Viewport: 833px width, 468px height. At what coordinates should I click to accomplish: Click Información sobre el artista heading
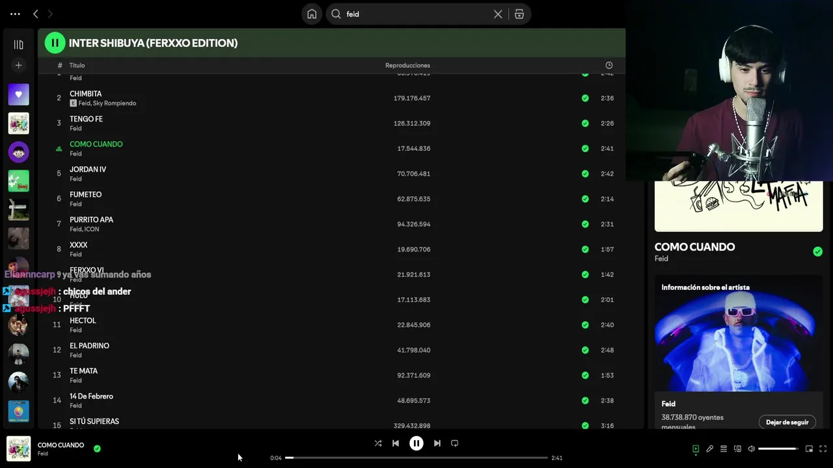tap(705, 287)
